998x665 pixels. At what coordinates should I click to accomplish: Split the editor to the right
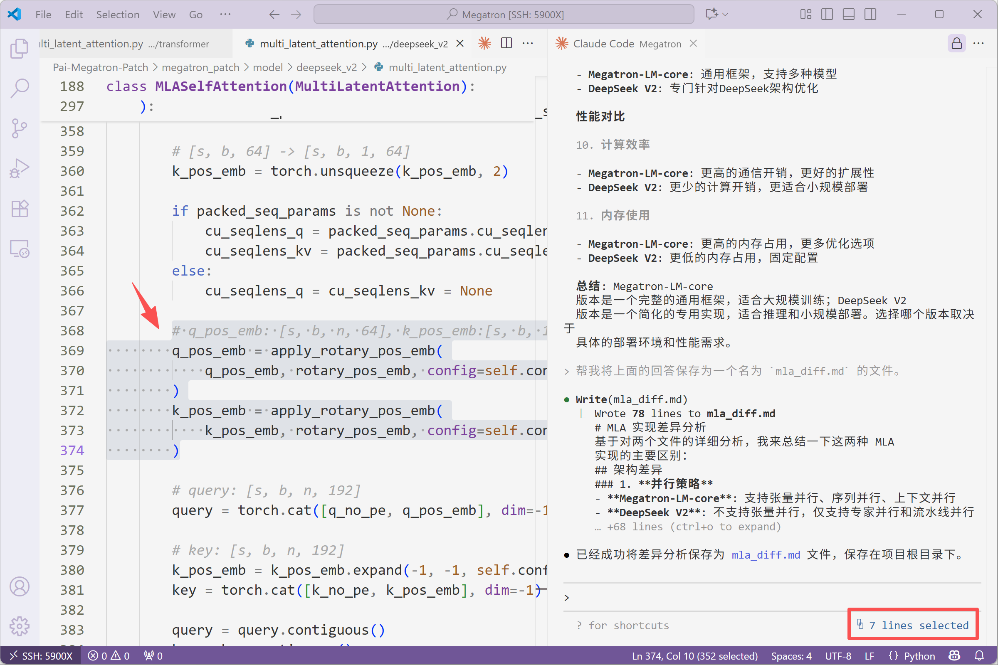[x=506, y=43]
